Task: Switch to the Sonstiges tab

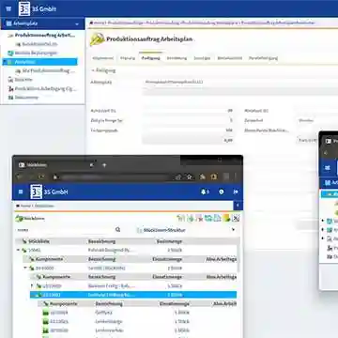Action: tap(202, 58)
